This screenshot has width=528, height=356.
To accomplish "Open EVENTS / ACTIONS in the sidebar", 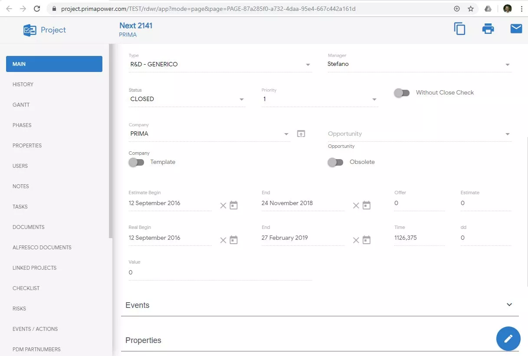I will (x=35, y=329).
